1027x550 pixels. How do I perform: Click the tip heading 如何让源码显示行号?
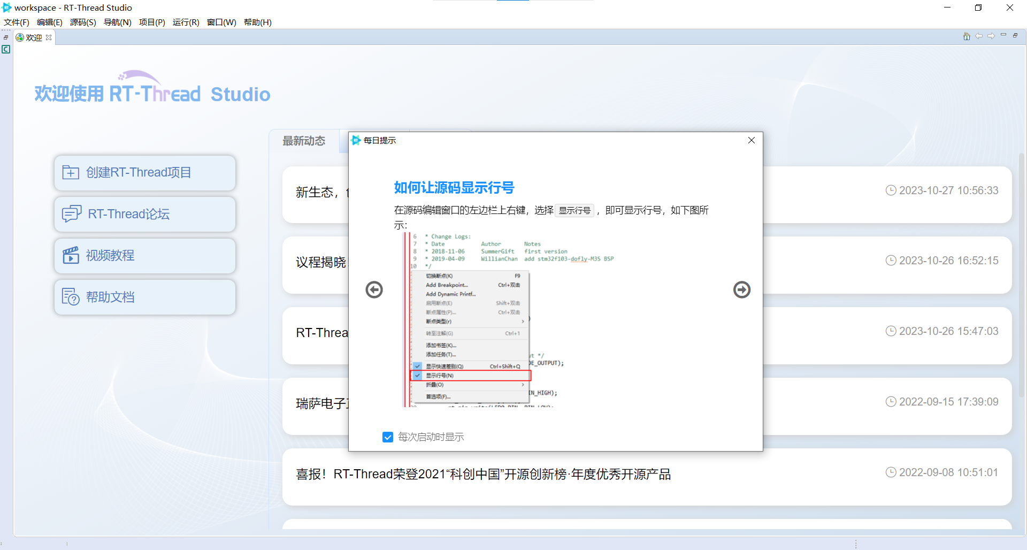coord(454,188)
